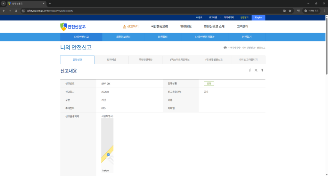Open 회원정보관리 in the blue navigation bar
328x176 pixels.
click(123, 37)
